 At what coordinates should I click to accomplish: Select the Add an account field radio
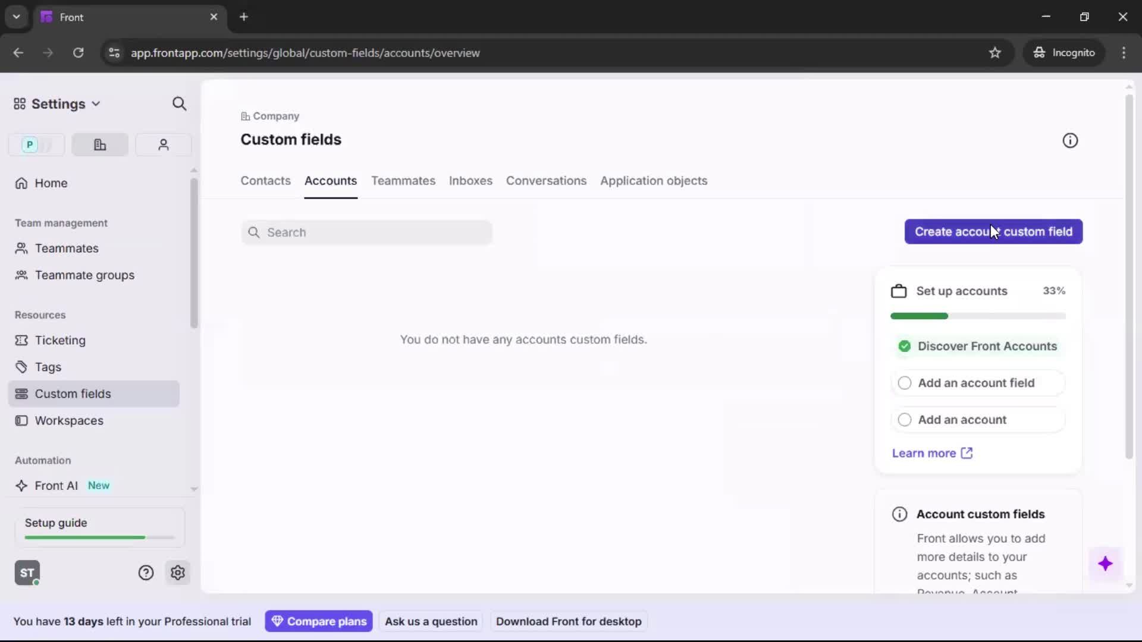coord(905,383)
